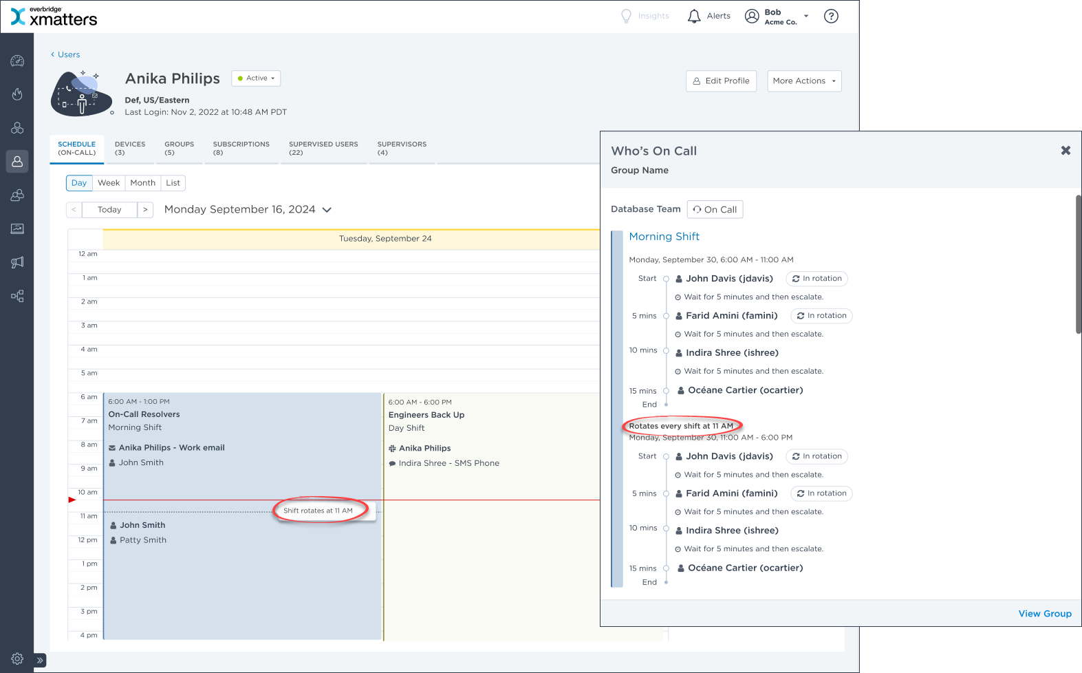Click View Group link
Image resolution: width=1082 pixels, height=673 pixels.
[x=1045, y=614]
